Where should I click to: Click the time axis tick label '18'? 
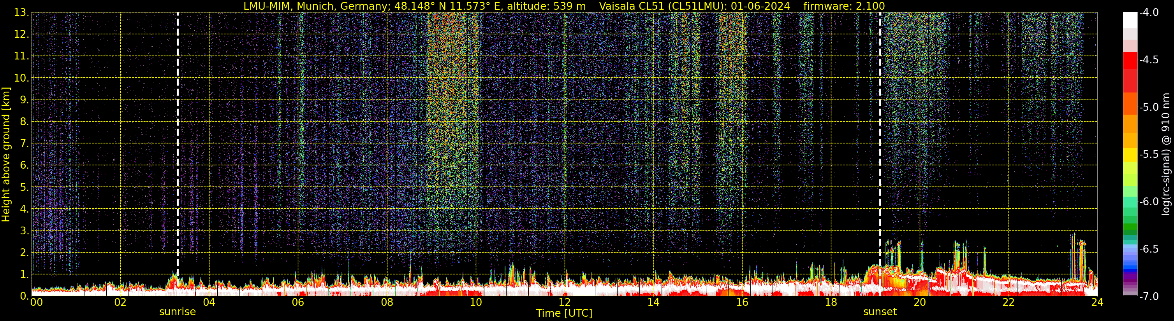(831, 303)
